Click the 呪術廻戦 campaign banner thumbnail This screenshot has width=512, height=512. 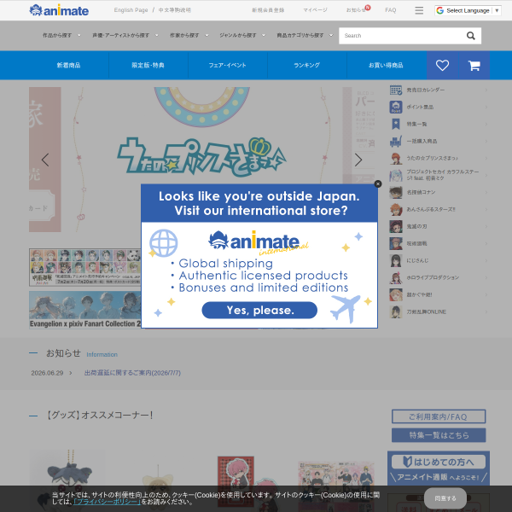click(85, 267)
